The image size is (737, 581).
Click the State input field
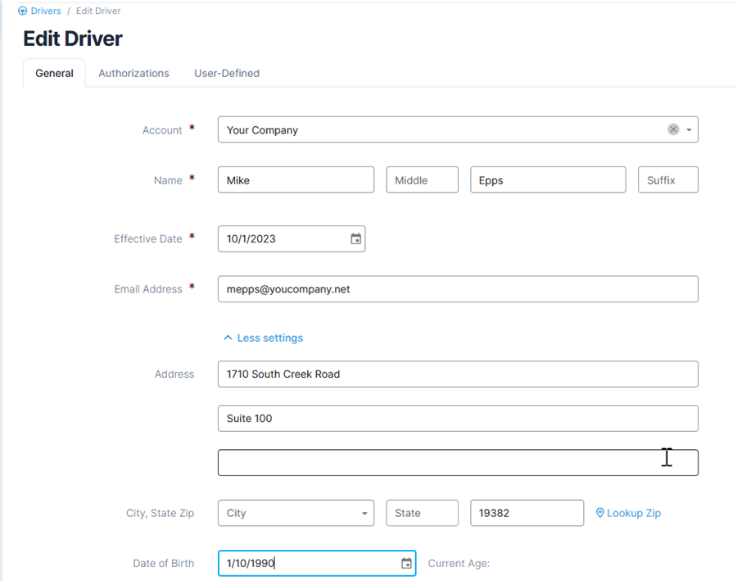422,513
